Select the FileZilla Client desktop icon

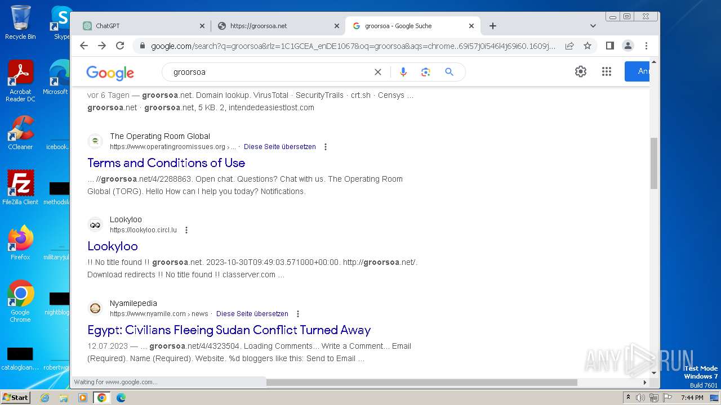[20, 187]
